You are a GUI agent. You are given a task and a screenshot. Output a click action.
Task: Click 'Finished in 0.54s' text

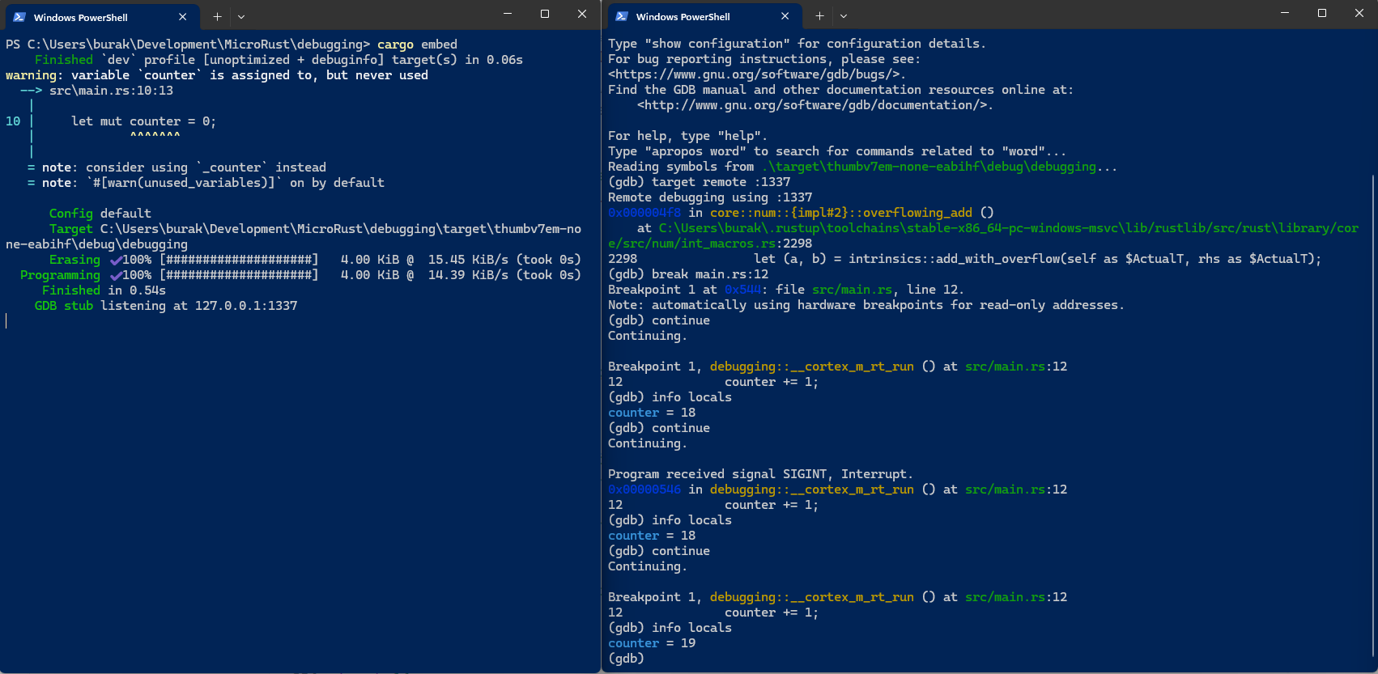(x=104, y=290)
